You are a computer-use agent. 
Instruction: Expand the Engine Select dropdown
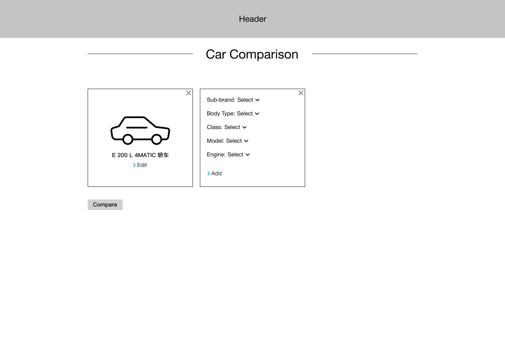point(238,155)
